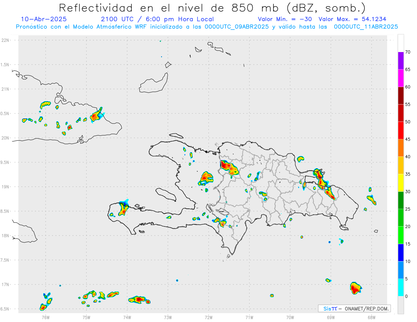
Task: Click the '60' colorbar scale label
Action: [408, 87]
